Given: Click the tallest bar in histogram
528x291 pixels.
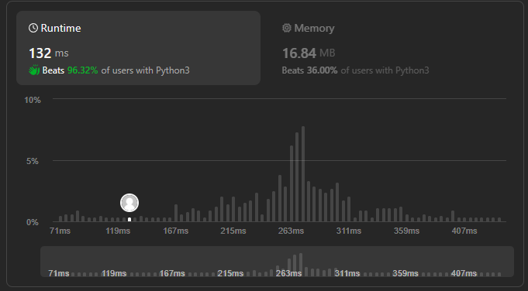Looking at the screenshot, I should click(303, 174).
